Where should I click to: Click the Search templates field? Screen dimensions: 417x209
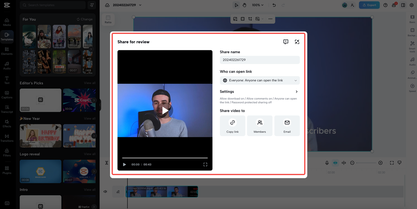tap(53, 5)
